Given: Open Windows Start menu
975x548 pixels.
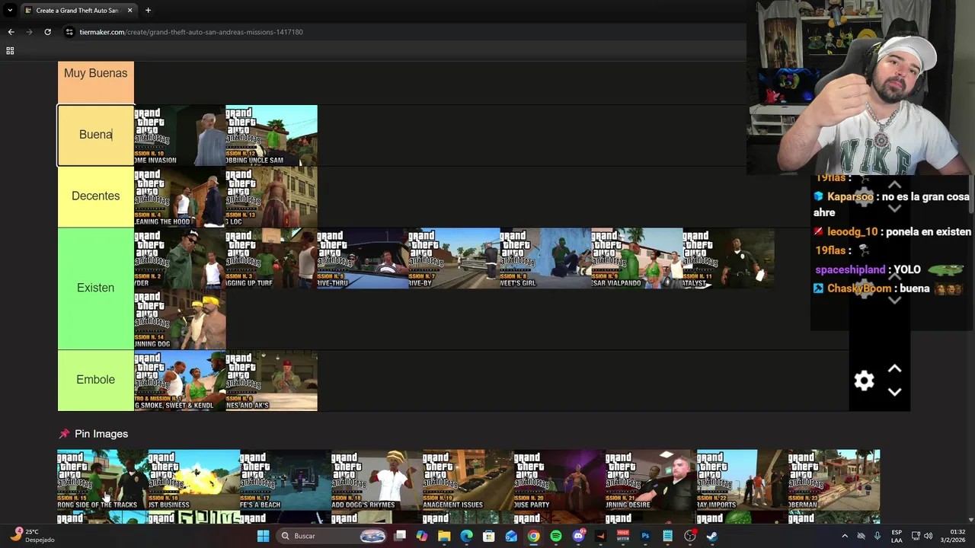Looking at the screenshot, I should click(263, 536).
